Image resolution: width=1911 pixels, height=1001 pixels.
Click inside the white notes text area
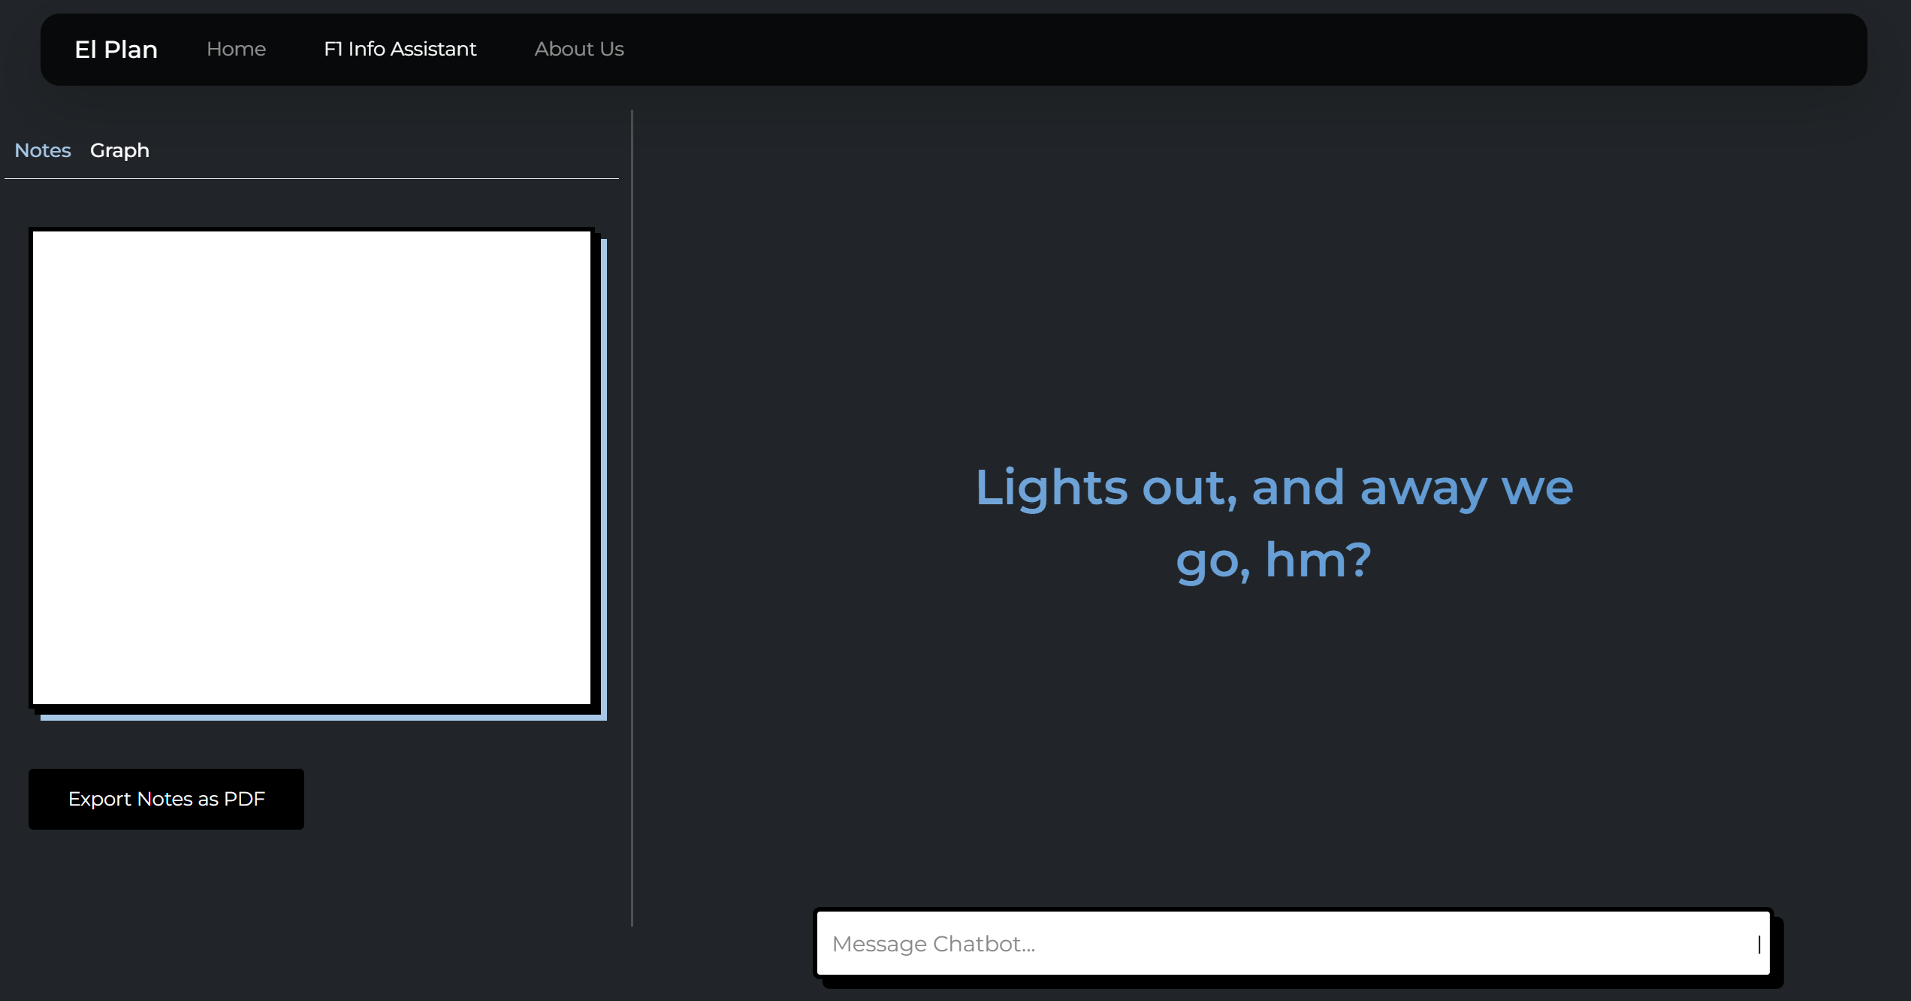(x=311, y=466)
